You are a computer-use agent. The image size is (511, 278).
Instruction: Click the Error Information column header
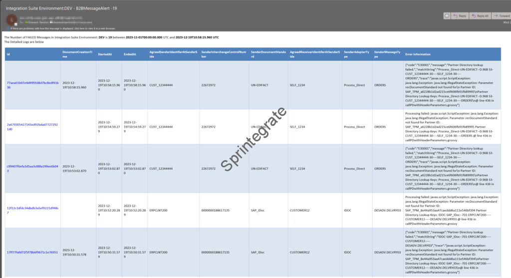pos(418,54)
